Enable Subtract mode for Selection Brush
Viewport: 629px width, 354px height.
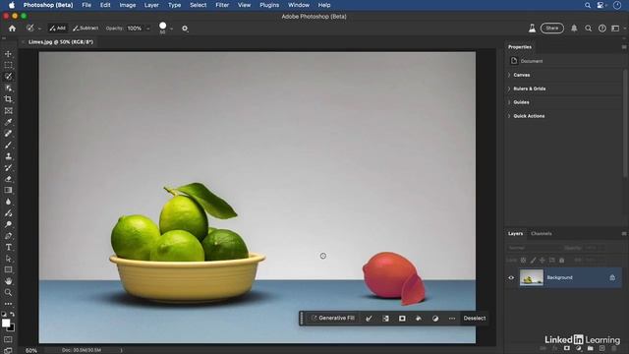(86, 29)
